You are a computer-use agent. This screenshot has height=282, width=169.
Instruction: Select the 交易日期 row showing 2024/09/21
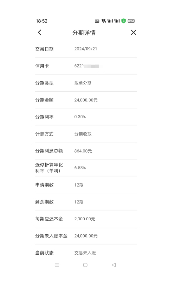86,49
